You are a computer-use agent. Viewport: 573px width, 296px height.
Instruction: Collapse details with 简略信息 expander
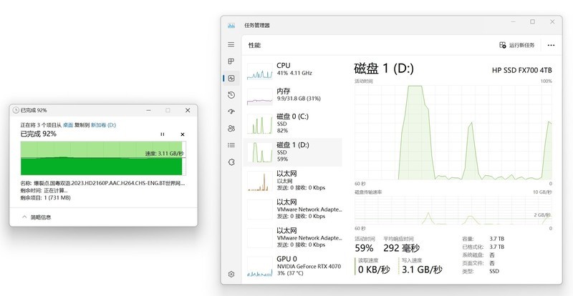point(37,217)
